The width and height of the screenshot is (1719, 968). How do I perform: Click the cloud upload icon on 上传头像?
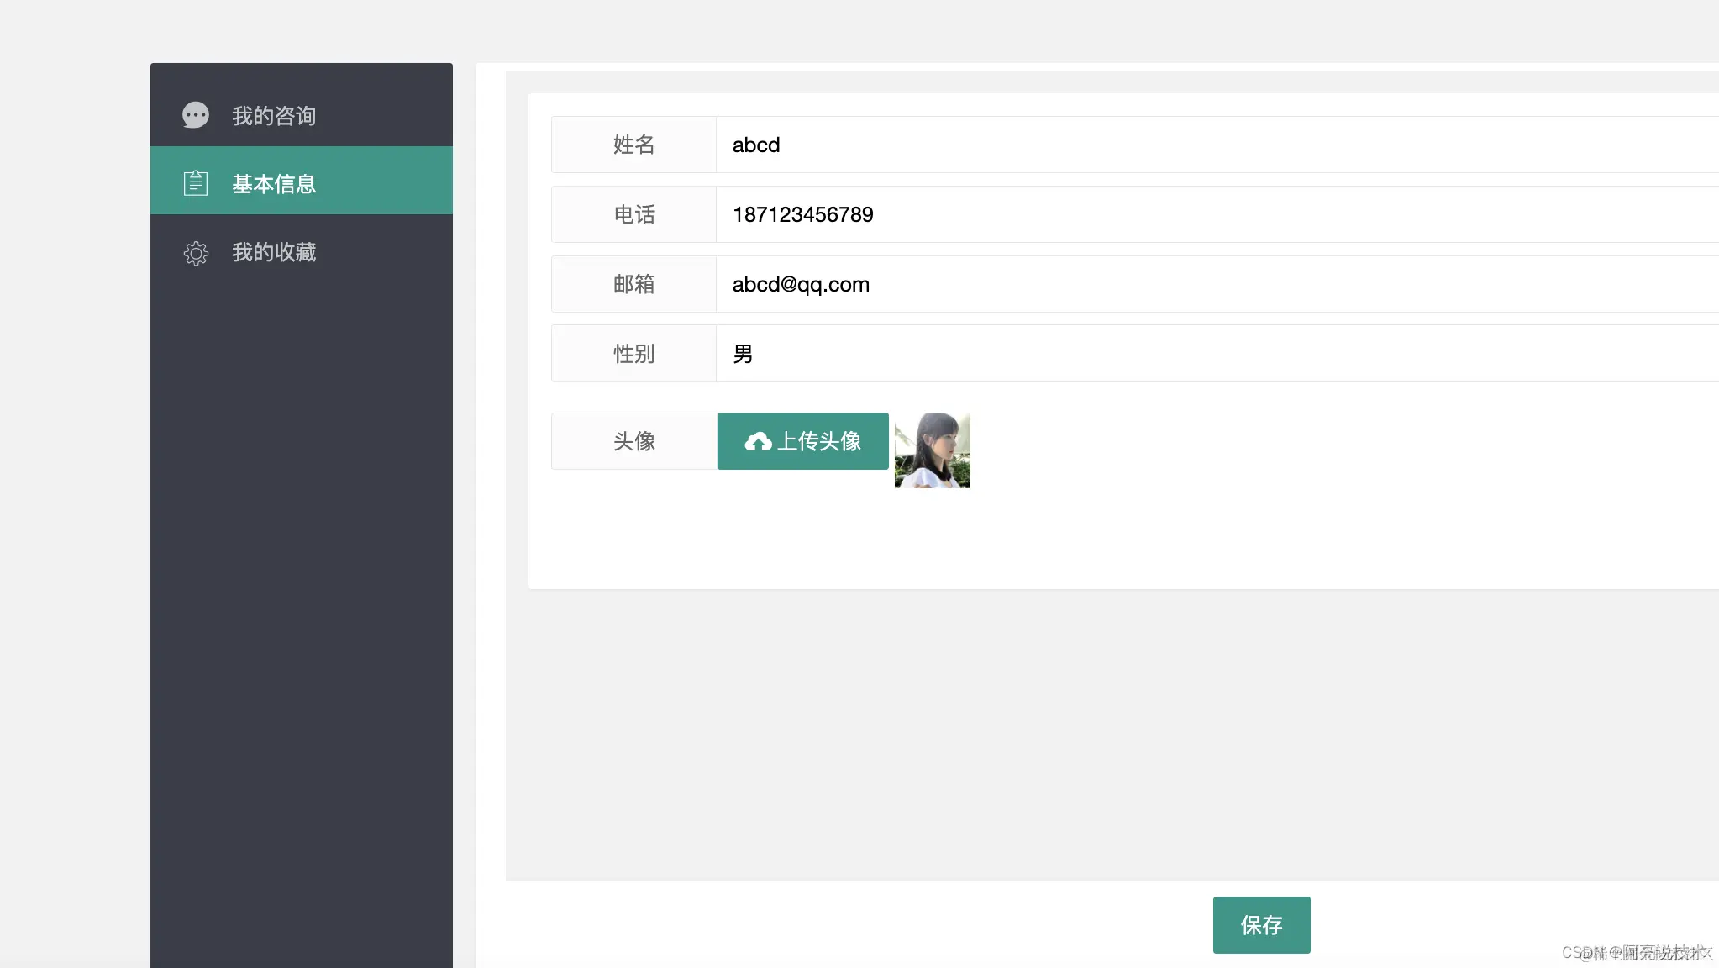click(758, 442)
